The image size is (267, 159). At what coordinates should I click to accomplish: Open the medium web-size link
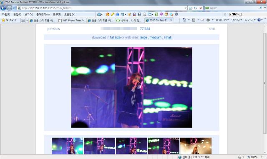click(155, 37)
